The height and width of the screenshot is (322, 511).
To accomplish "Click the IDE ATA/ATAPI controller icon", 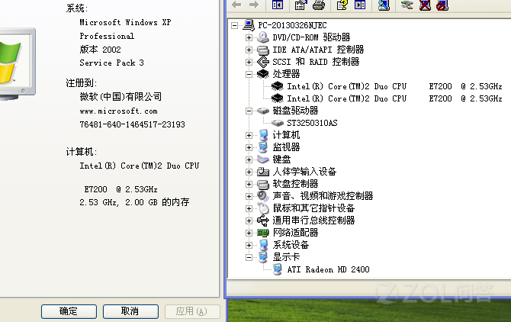I will (x=262, y=50).
